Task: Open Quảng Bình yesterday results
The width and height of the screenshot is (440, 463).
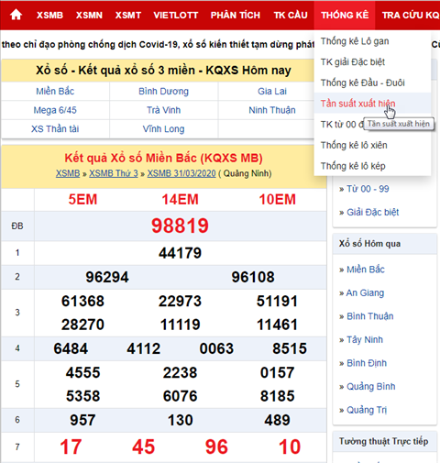Action: point(371,387)
